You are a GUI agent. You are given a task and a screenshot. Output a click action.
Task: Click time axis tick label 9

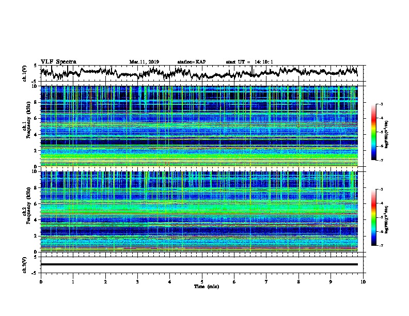point(331,282)
